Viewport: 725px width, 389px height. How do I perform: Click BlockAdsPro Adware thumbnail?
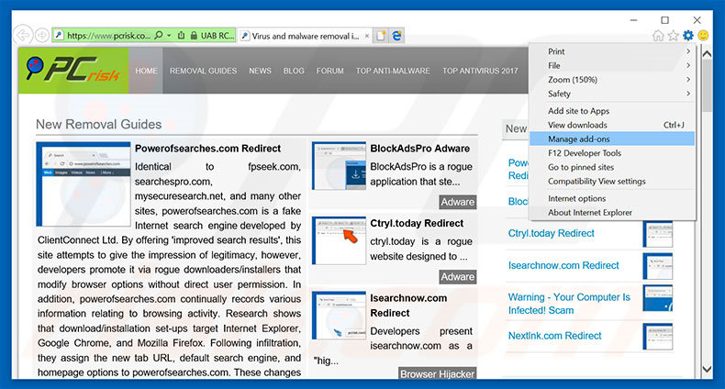pyautogui.click(x=339, y=166)
